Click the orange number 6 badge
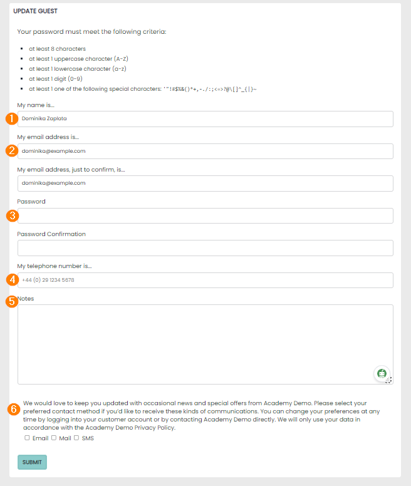This screenshot has height=486, width=411. click(x=13, y=410)
